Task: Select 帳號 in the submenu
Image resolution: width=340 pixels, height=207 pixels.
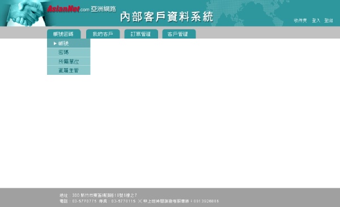Action: [x=69, y=44]
